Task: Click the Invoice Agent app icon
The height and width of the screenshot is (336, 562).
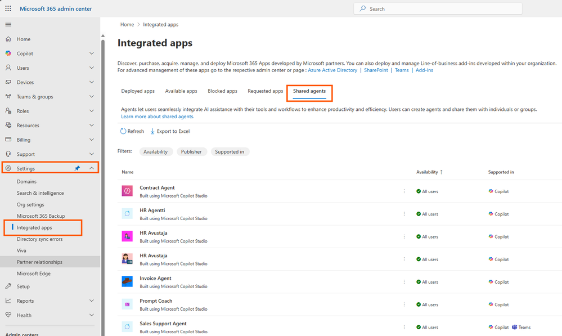Action: pyautogui.click(x=127, y=281)
